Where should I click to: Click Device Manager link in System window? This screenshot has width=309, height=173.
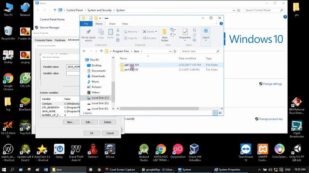pyautogui.click(x=49, y=28)
